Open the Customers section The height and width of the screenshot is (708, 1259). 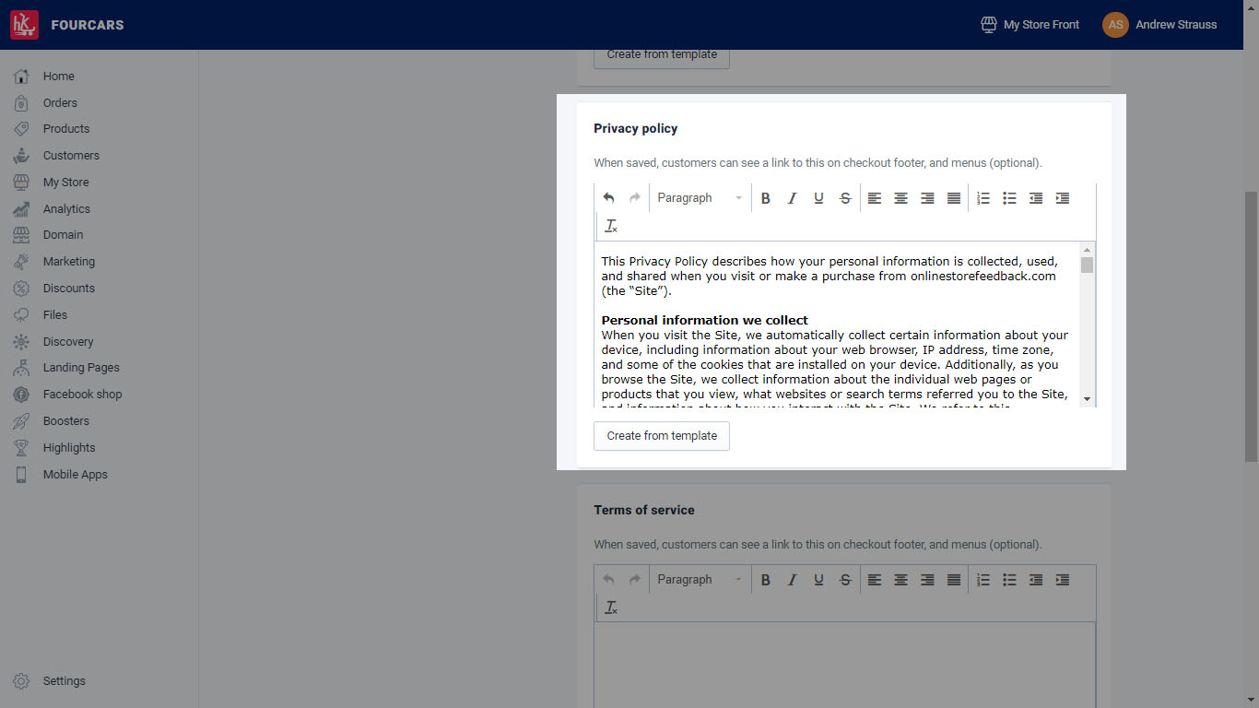[71, 156]
